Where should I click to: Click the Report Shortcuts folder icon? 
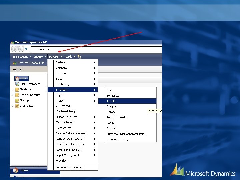(17, 95)
